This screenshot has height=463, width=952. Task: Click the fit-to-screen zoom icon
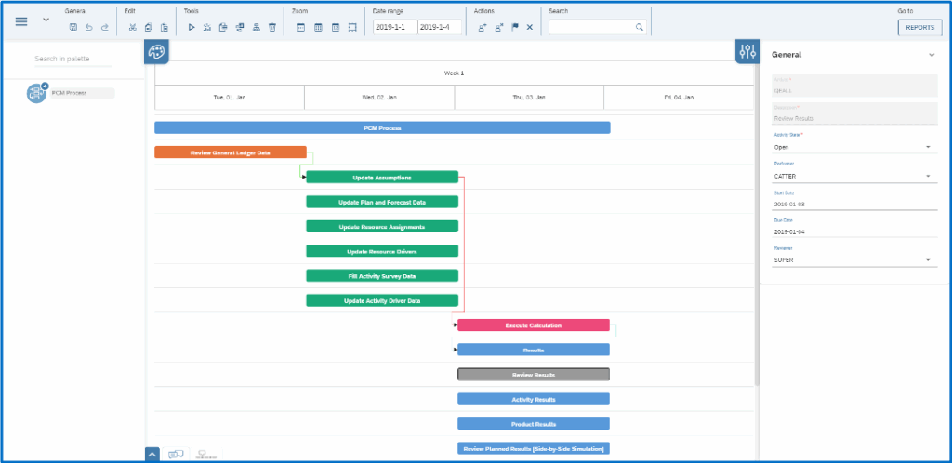(x=352, y=28)
